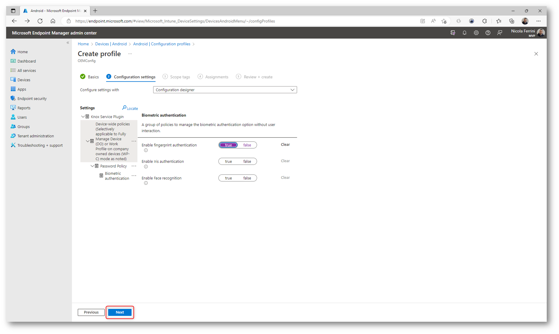
Task: Add page to browser favorites
Action: point(444,21)
